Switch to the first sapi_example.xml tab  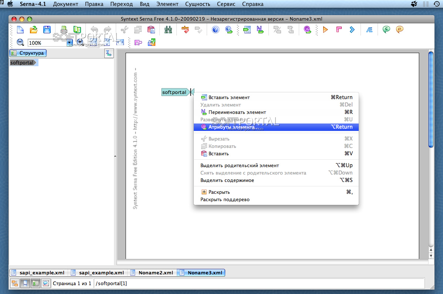(38, 273)
